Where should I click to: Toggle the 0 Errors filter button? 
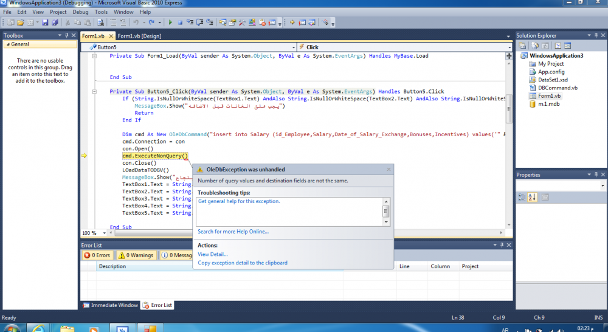97,255
